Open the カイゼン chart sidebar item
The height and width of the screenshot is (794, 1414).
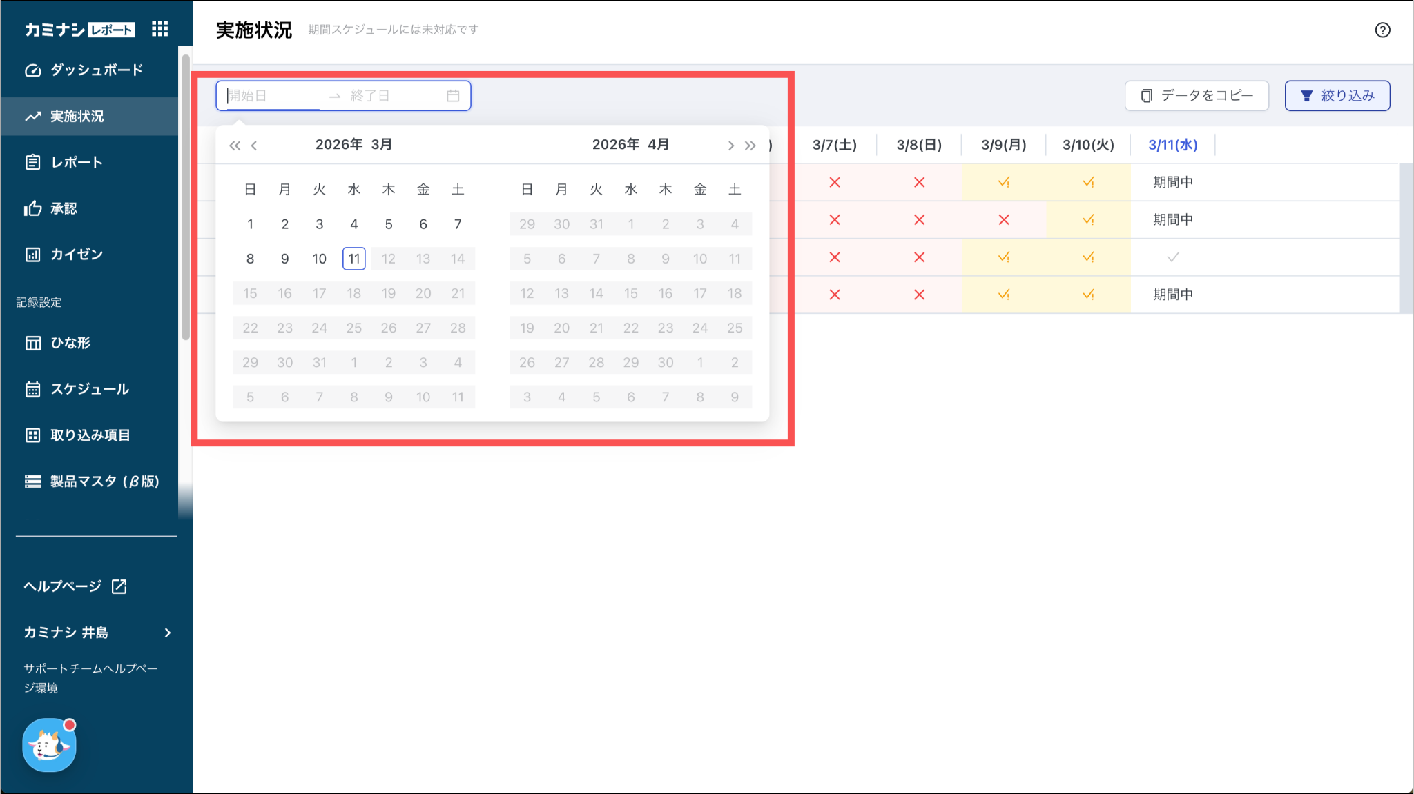pos(76,255)
